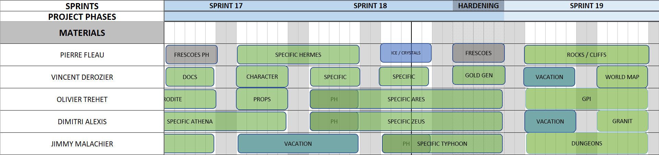Image resolution: width=659 pixels, height=155 pixels.
Task: Click the SPECIFIC HERMES task bar
Action: (x=298, y=55)
